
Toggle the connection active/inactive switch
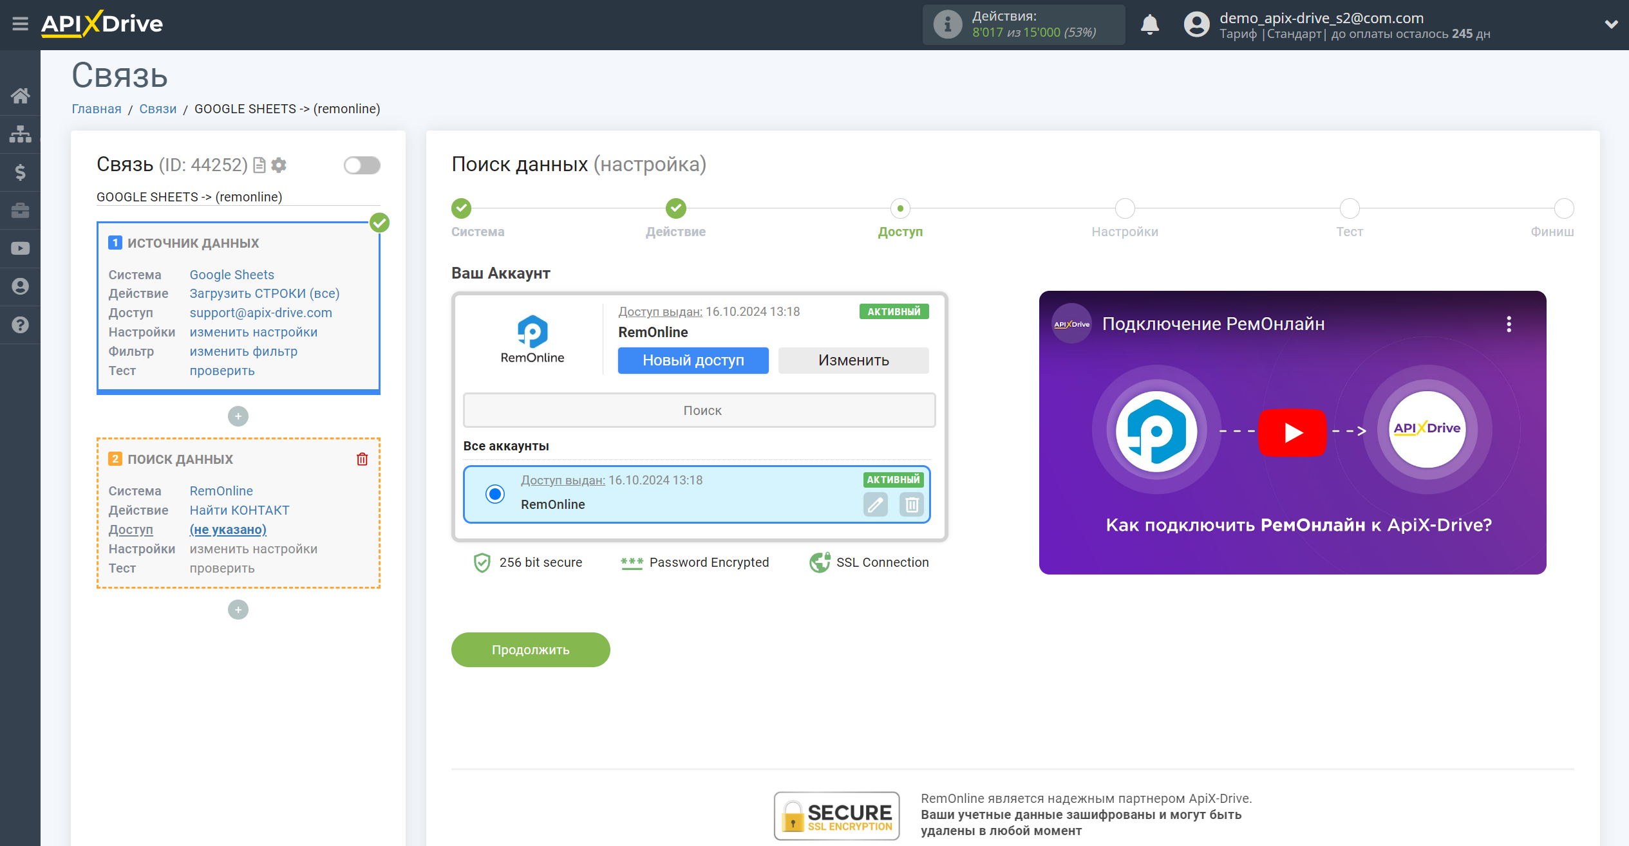pyautogui.click(x=361, y=165)
